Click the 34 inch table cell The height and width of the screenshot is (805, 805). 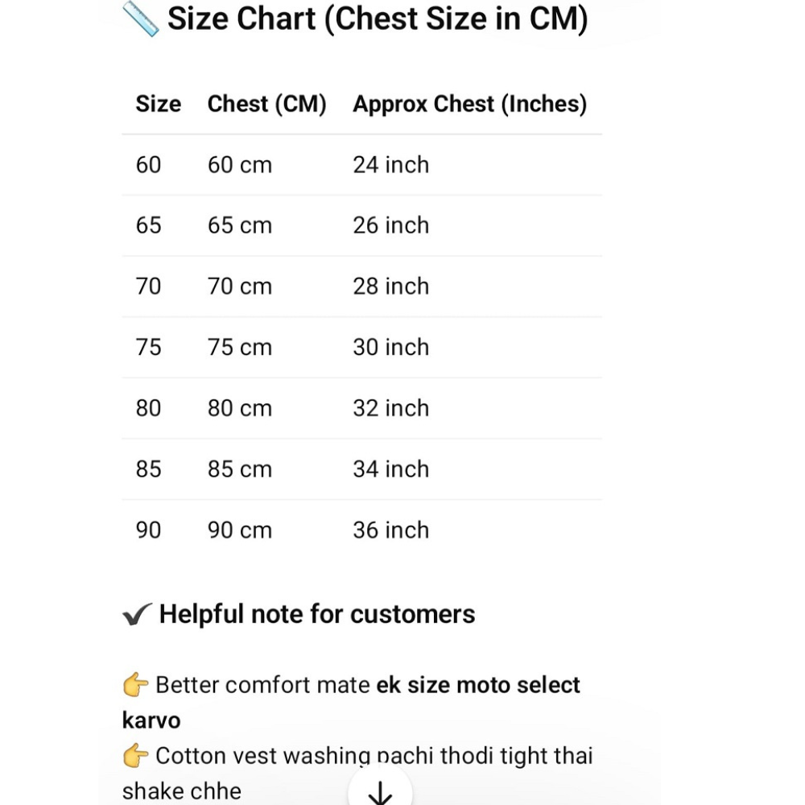[390, 469]
